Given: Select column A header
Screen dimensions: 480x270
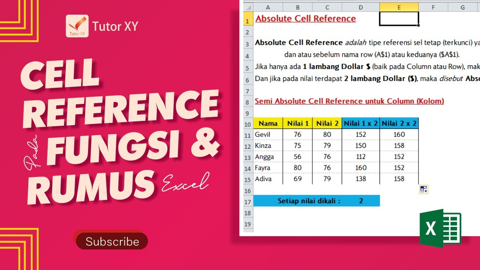Looking at the screenshot, I should (268, 7).
